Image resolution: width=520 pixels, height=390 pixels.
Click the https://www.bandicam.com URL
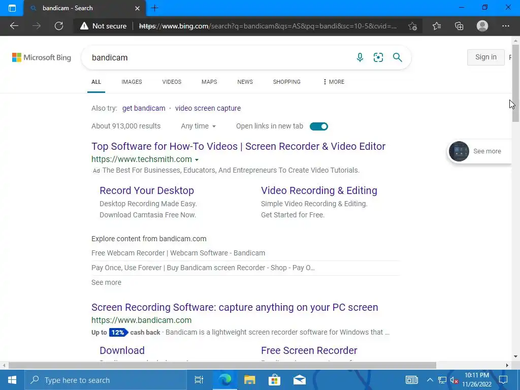pos(141,320)
